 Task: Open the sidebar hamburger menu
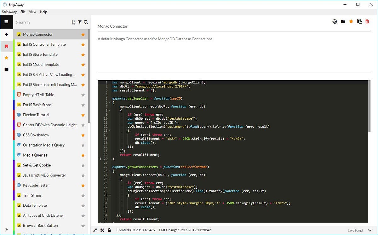pyautogui.click(x=7, y=22)
